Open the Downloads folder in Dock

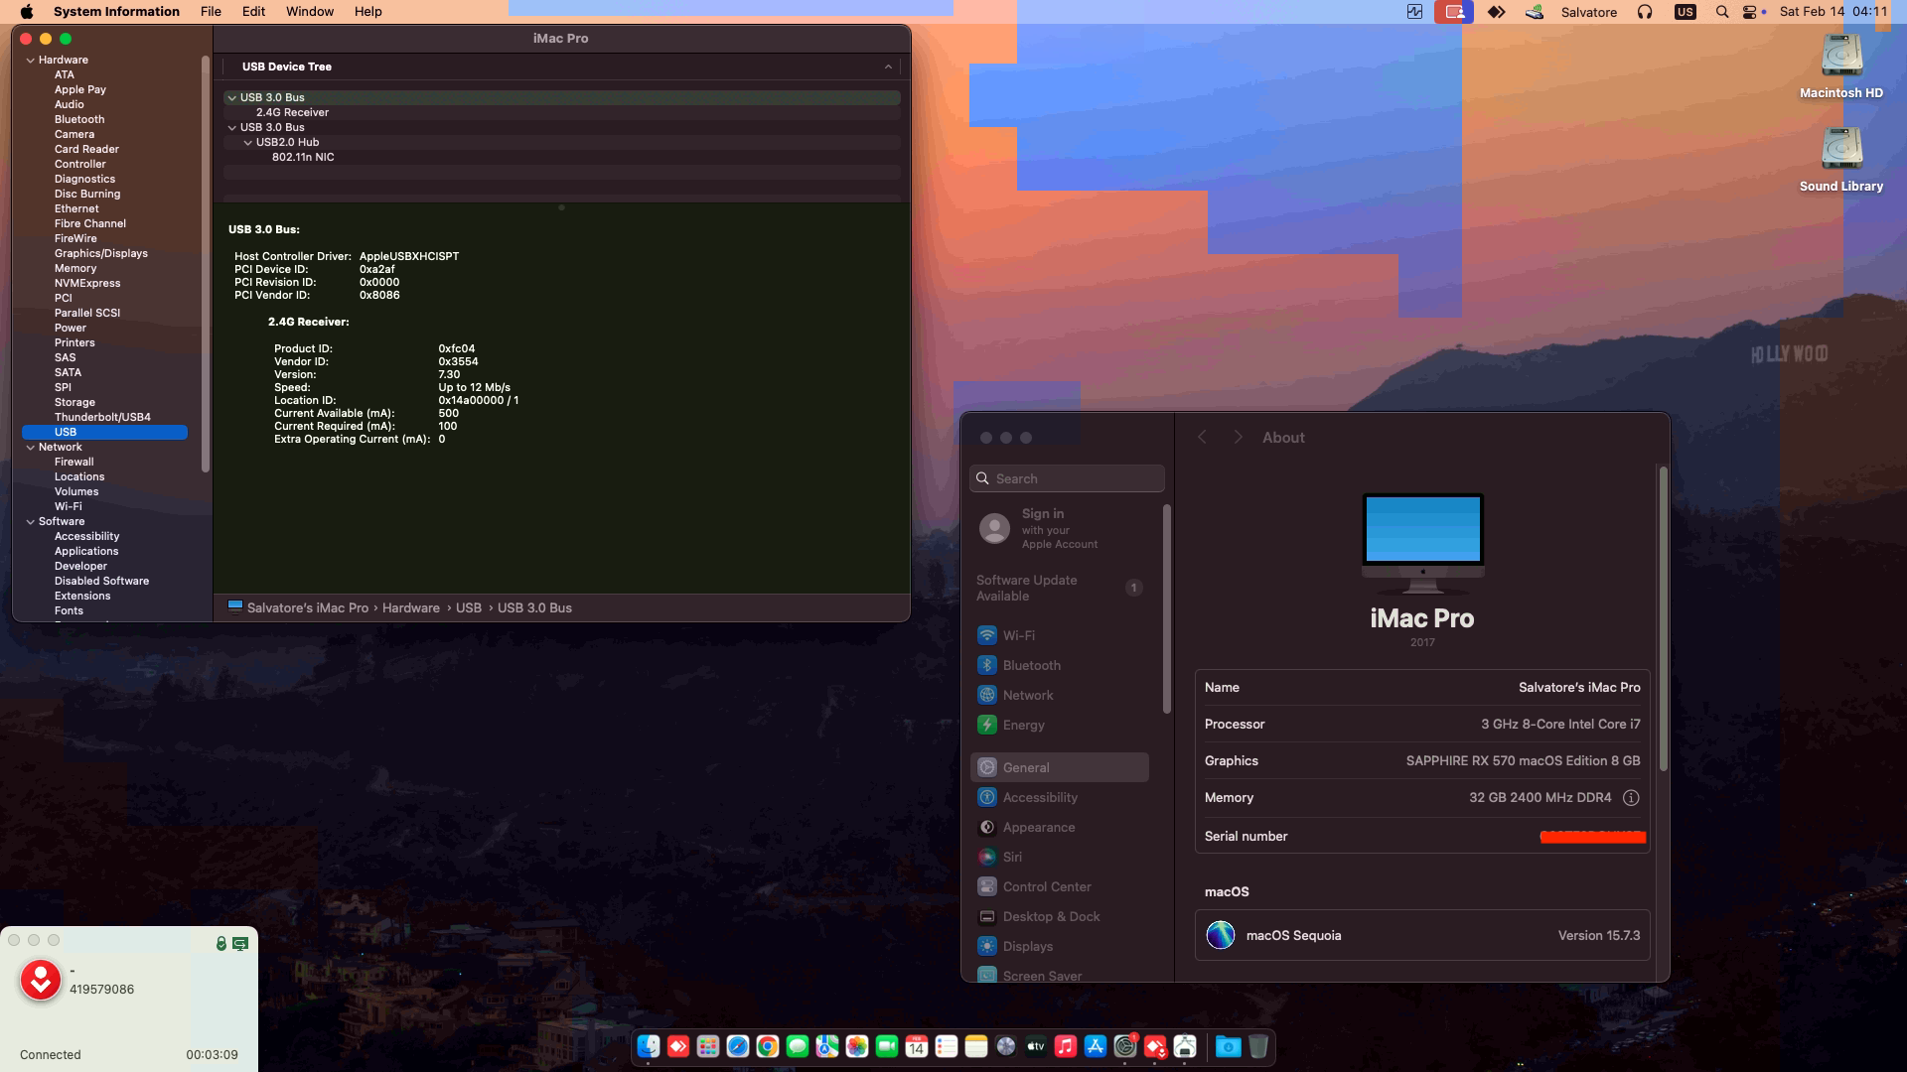pyautogui.click(x=1229, y=1046)
